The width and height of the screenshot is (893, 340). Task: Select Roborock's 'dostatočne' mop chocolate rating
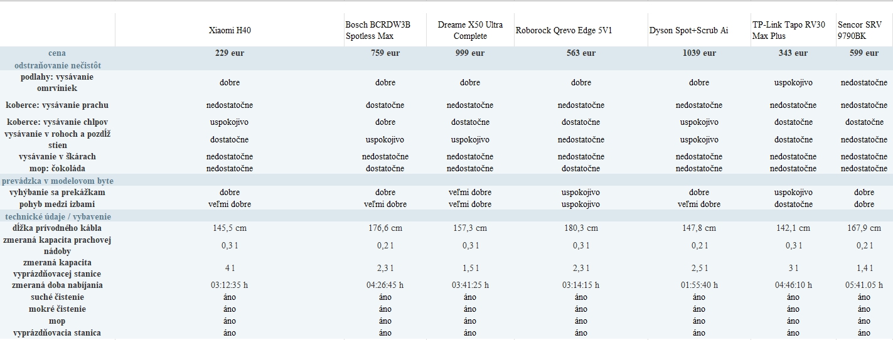tap(581, 168)
